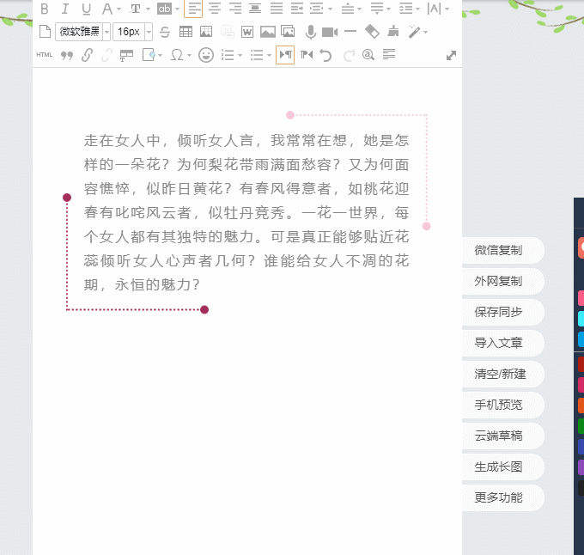Click the magic wand auto-format icon
Screen dimensions: 584x555
414,32
